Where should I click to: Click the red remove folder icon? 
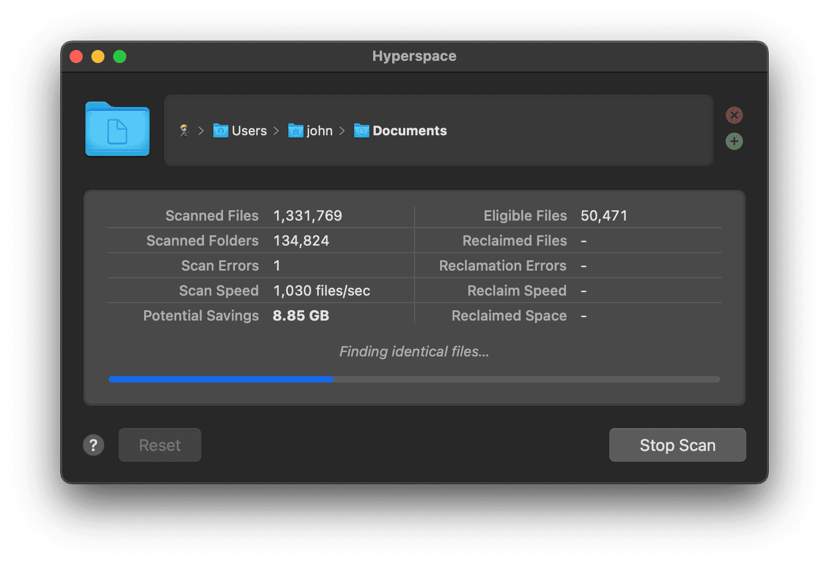click(734, 115)
